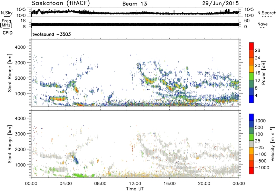
Task: Click 'Slant Range [km]' label on velocity panel
Action: click(10, 144)
